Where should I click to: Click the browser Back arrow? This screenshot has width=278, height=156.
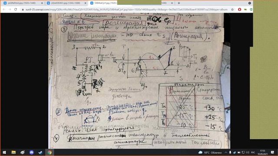pos(4,10)
